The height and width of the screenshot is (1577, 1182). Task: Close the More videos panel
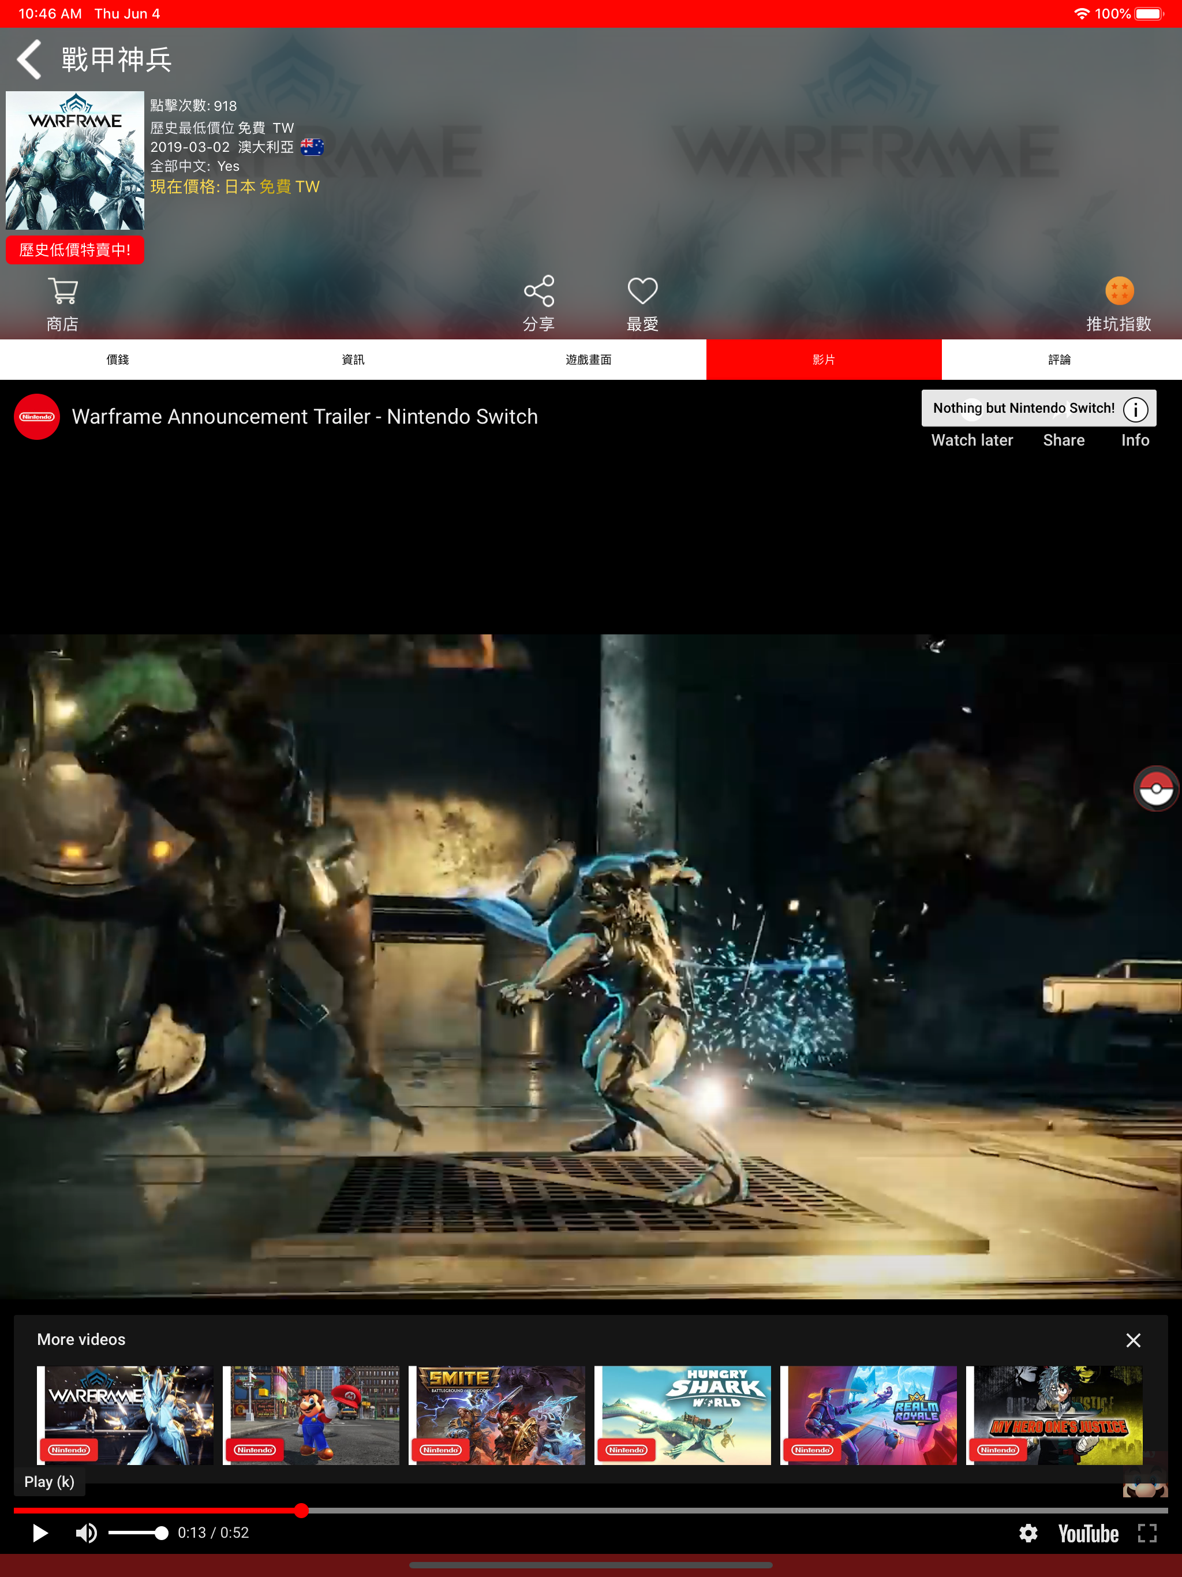pyautogui.click(x=1133, y=1340)
